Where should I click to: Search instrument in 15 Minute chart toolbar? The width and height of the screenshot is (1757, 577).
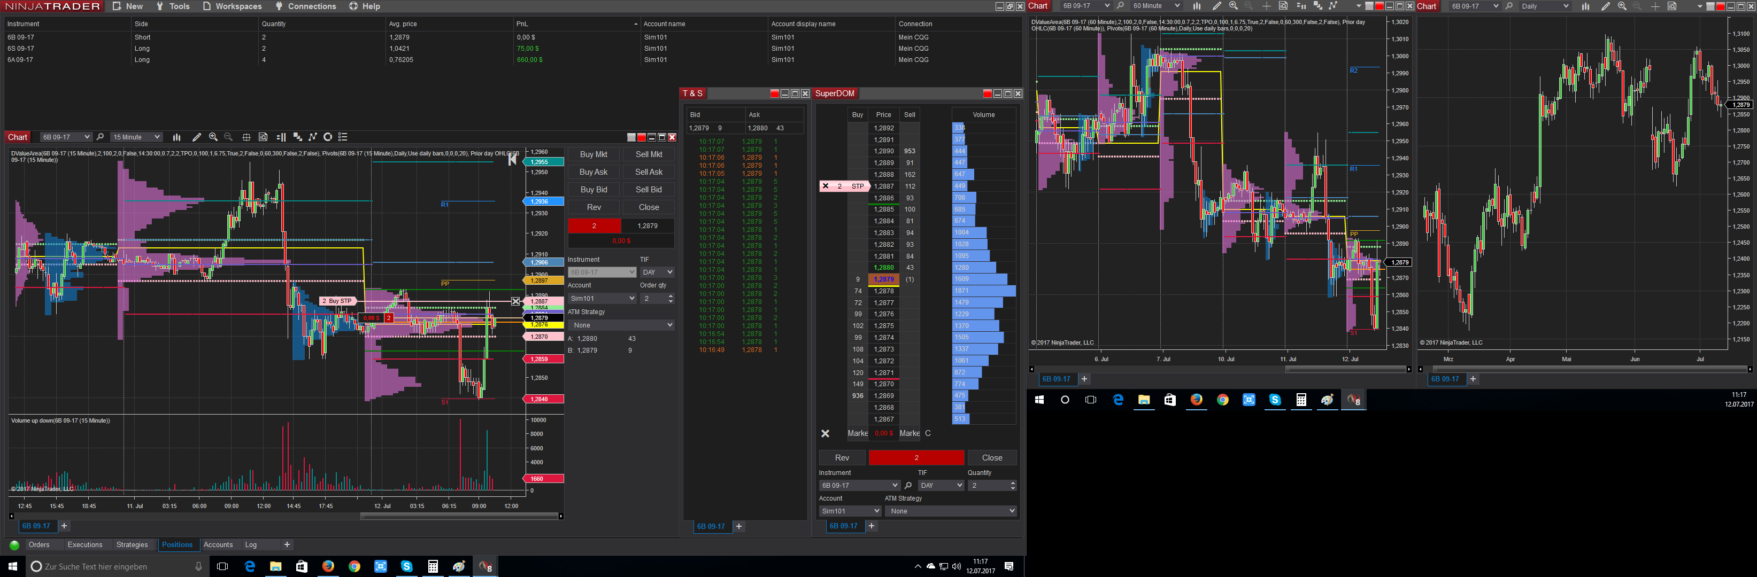[x=101, y=137]
